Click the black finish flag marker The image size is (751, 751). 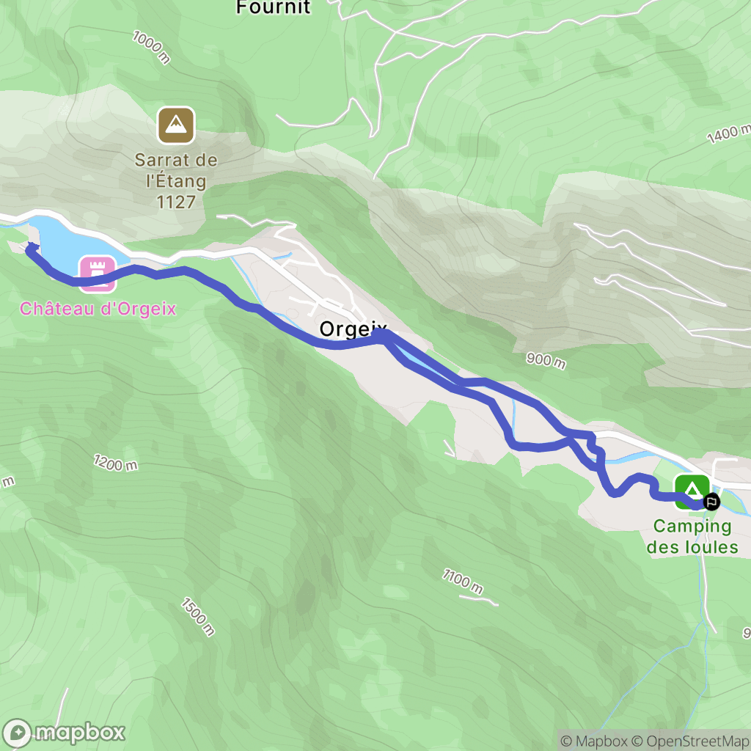click(x=711, y=502)
